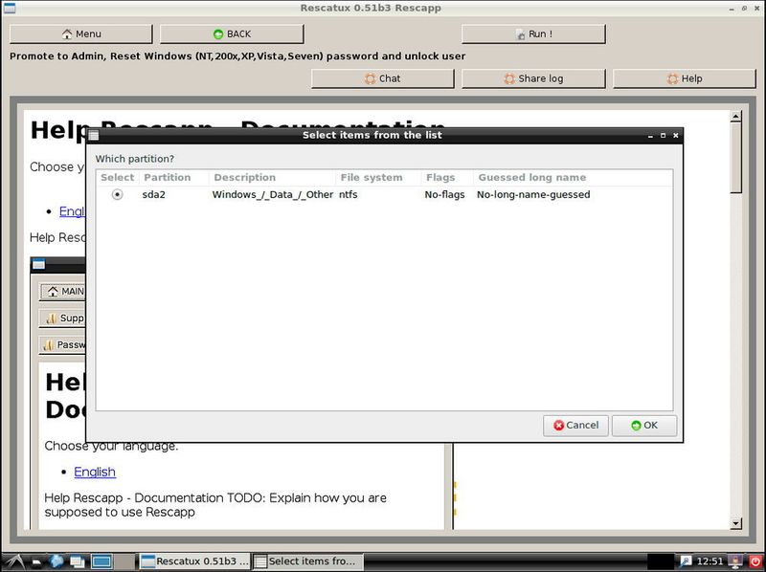The image size is (766, 572).
Task: Click the Share log button
Action: point(533,78)
